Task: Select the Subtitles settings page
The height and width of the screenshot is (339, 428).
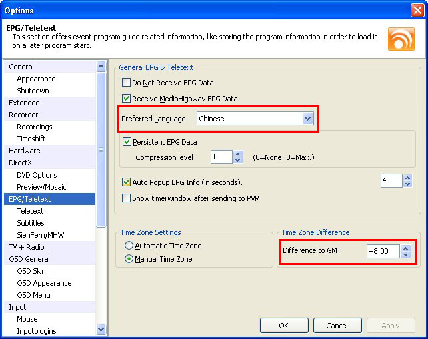Action: (31, 223)
